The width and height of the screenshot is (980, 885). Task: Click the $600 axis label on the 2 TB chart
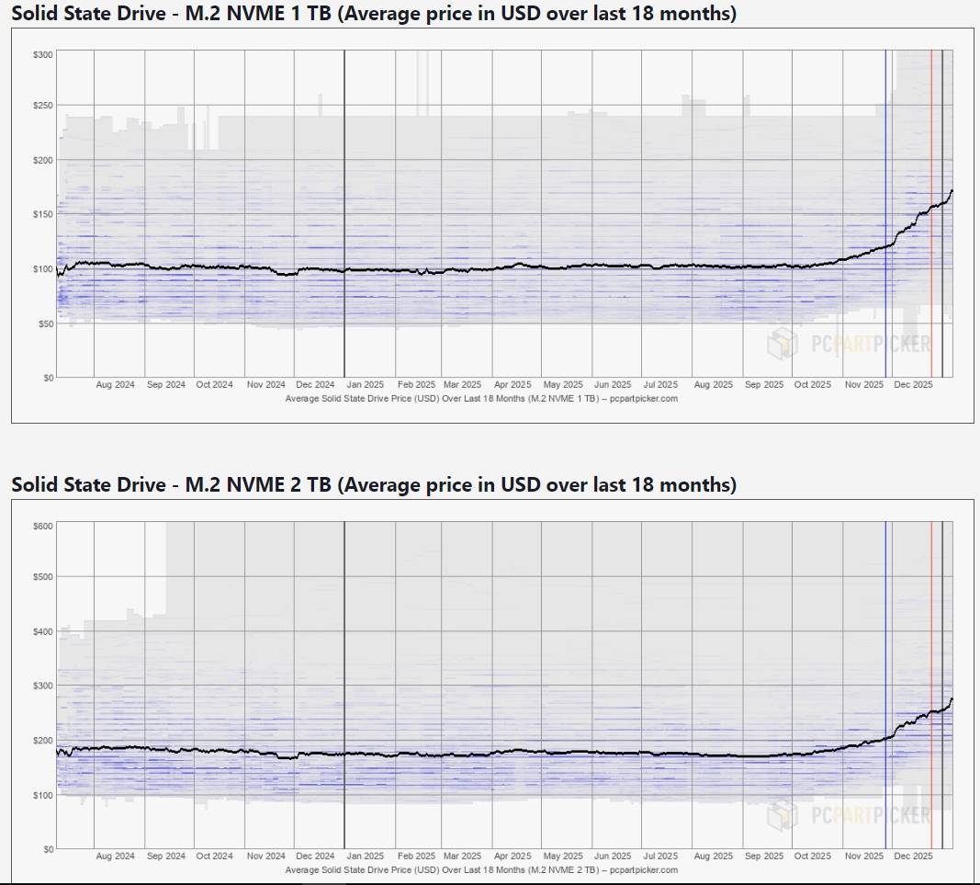point(43,526)
